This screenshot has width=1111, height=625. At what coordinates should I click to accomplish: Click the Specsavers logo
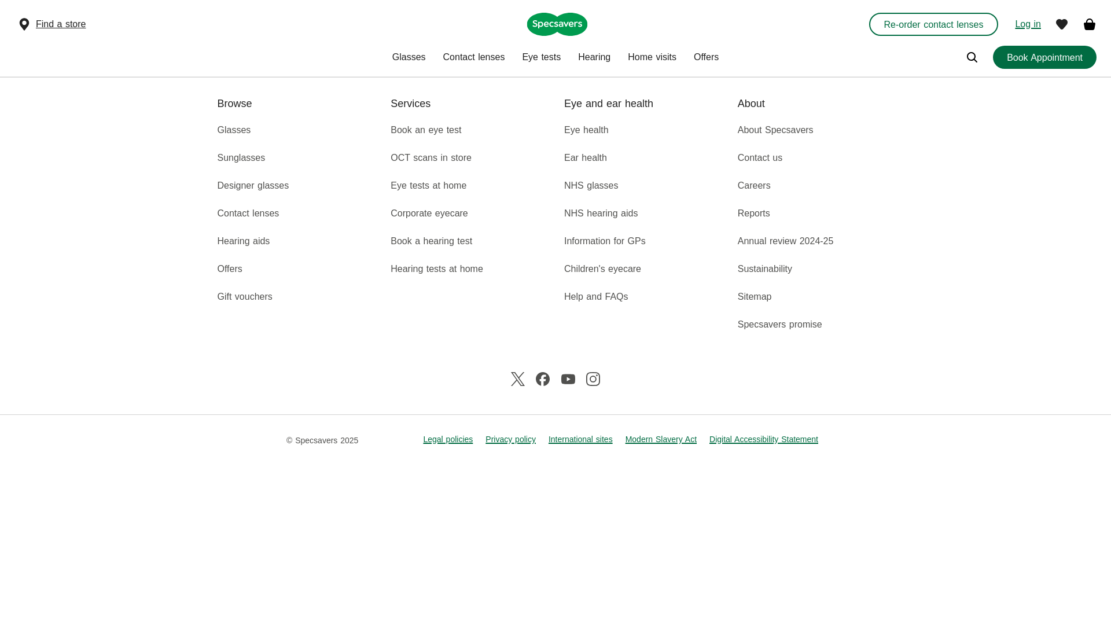557,24
